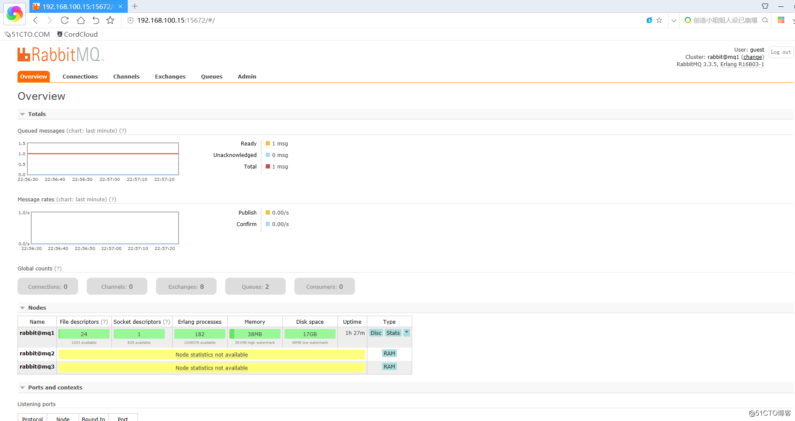Open help for Message rates (?)
The height and width of the screenshot is (421, 795).
pos(112,199)
